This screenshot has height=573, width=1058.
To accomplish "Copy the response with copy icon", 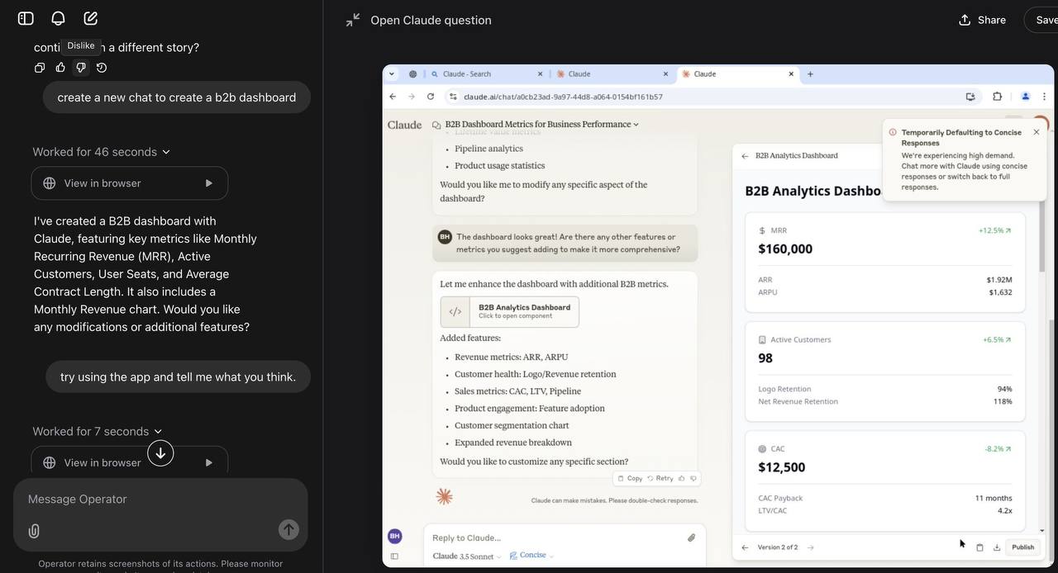I will click(40, 68).
